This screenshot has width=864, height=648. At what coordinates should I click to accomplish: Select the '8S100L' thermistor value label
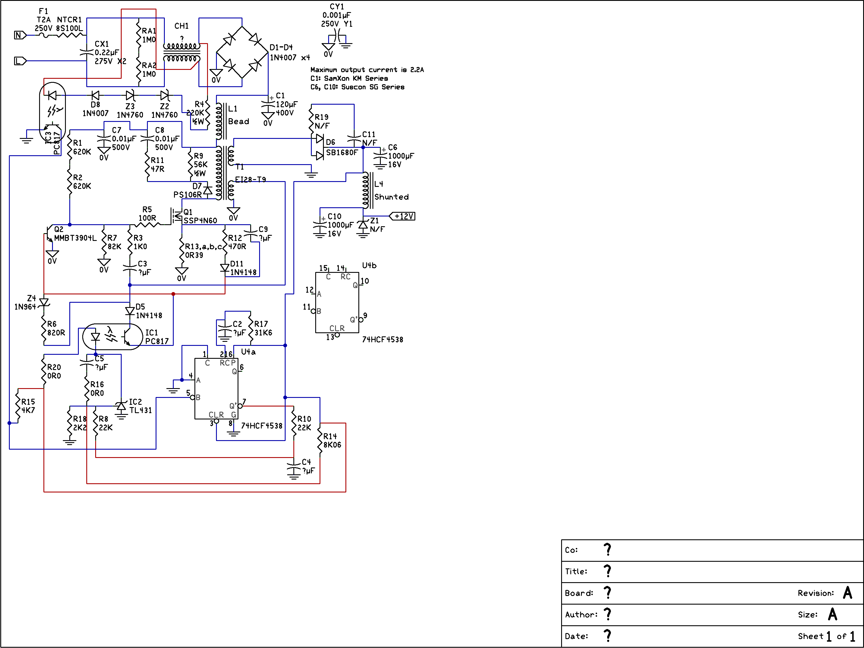(70, 28)
